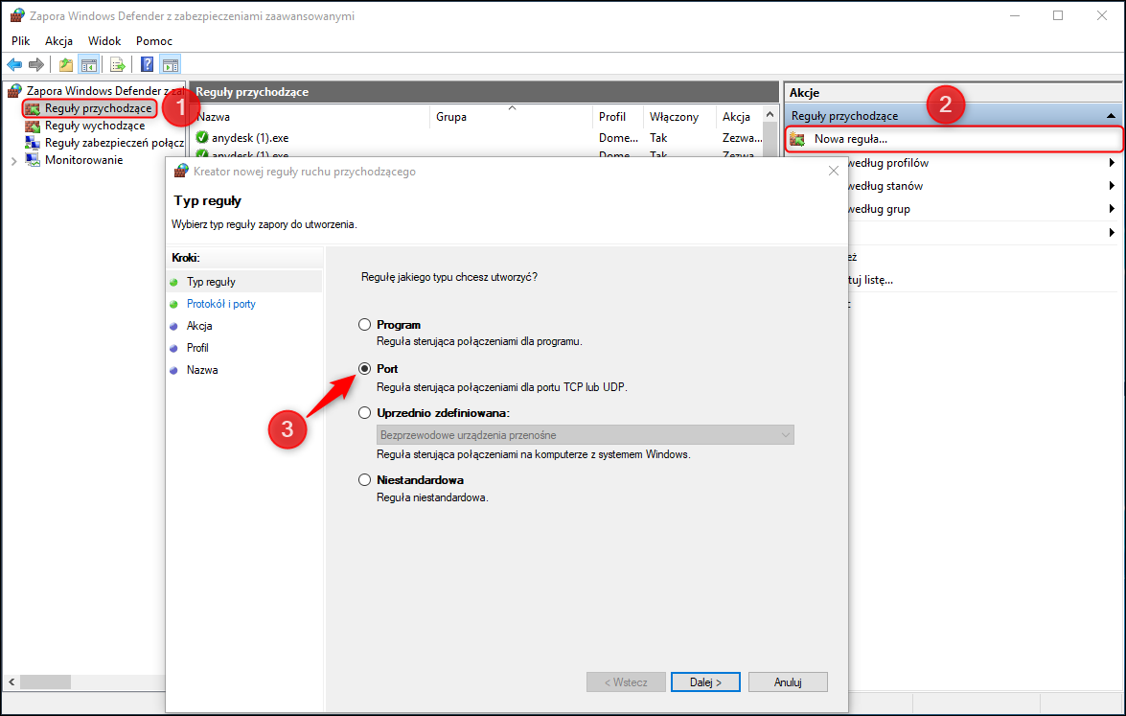The image size is (1126, 716).
Task: Choose the Uprzednio zdefiniowana radio button
Action: pyautogui.click(x=365, y=413)
